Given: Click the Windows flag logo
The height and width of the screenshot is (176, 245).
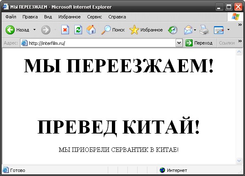Looking at the screenshot, I should (236, 17).
